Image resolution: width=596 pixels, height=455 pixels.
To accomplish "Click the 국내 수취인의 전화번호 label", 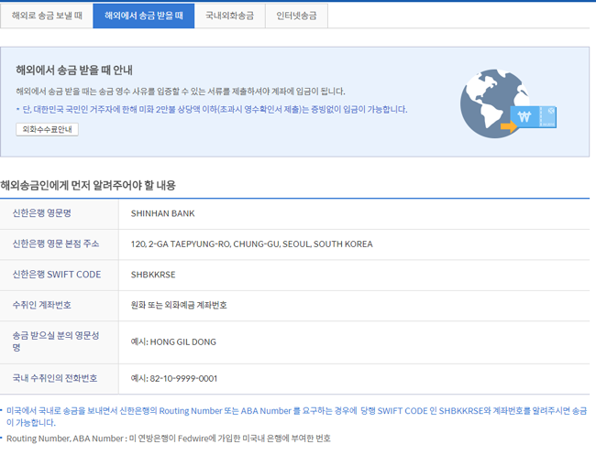I will 55,378.
